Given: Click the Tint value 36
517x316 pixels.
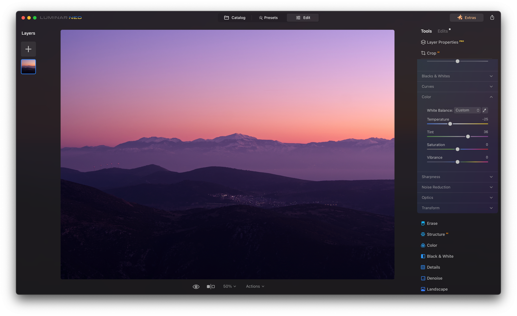Looking at the screenshot, I should point(486,132).
